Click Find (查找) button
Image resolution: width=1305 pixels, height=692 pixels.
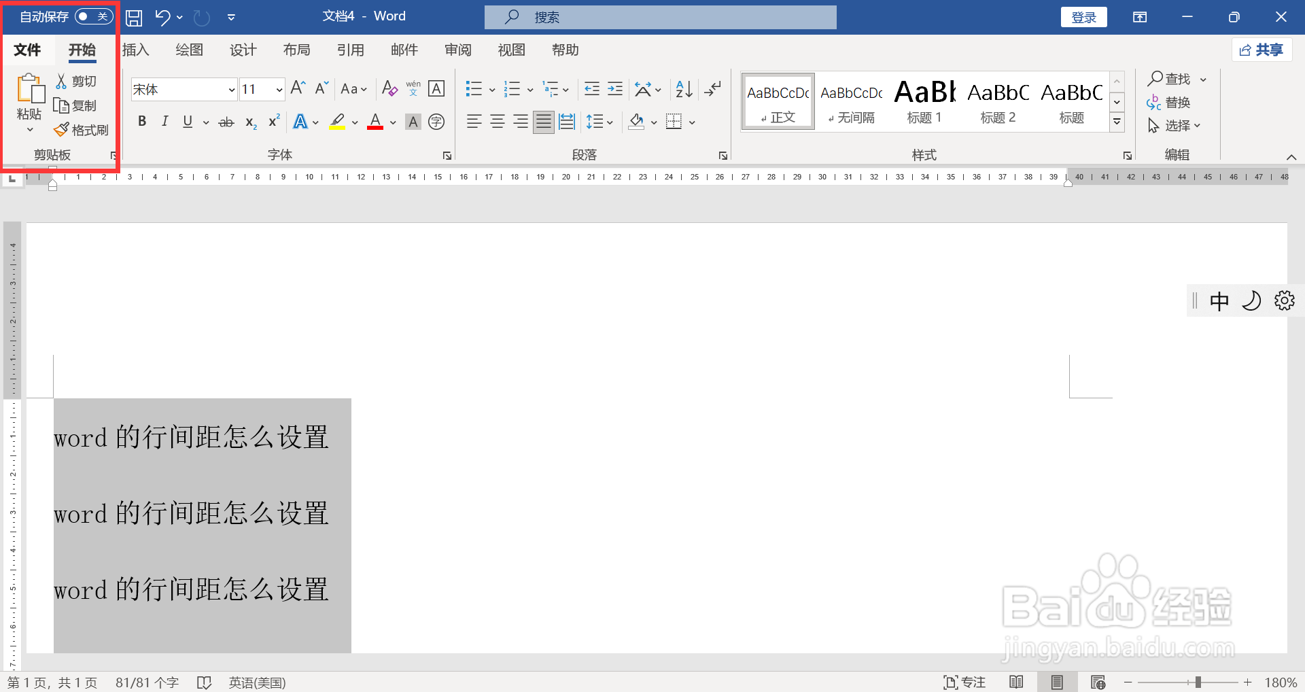tap(1170, 79)
